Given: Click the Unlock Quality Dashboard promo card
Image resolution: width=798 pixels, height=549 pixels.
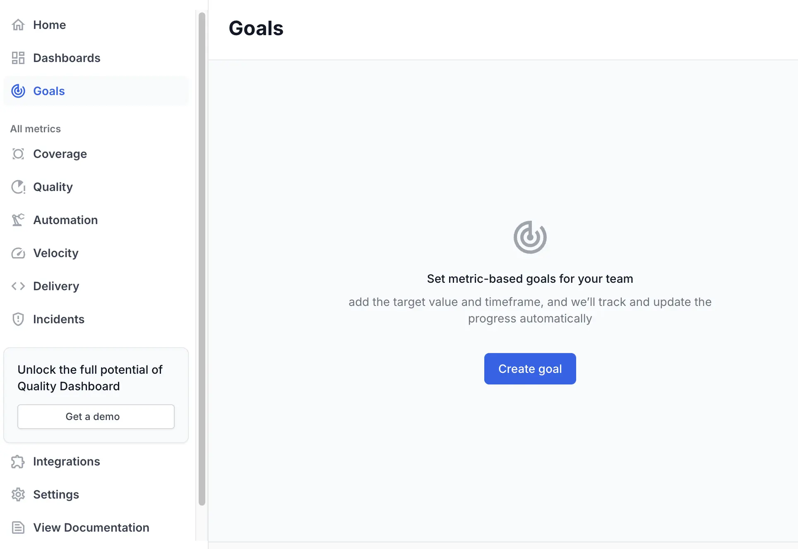Looking at the screenshot, I should (96, 378).
